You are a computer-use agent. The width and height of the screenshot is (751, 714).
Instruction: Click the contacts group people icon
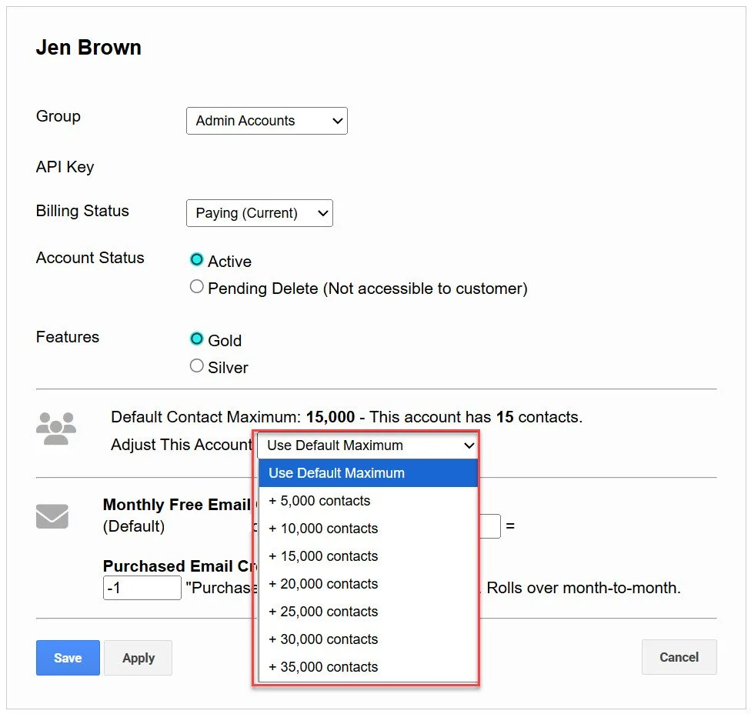56,429
